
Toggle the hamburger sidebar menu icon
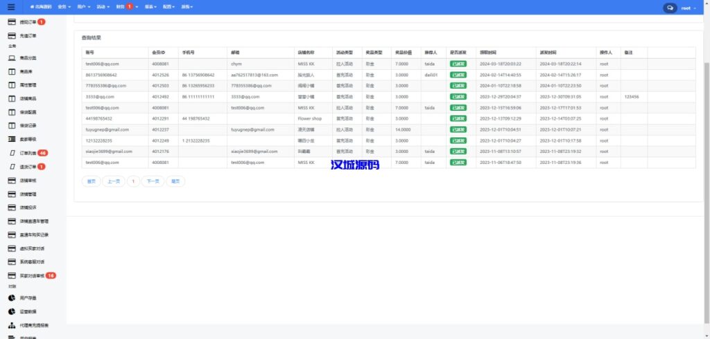click(x=10, y=7)
